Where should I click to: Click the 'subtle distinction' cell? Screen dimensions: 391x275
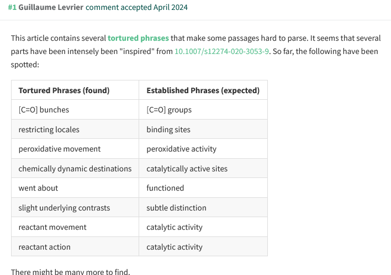pyautogui.click(x=176, y=208)
